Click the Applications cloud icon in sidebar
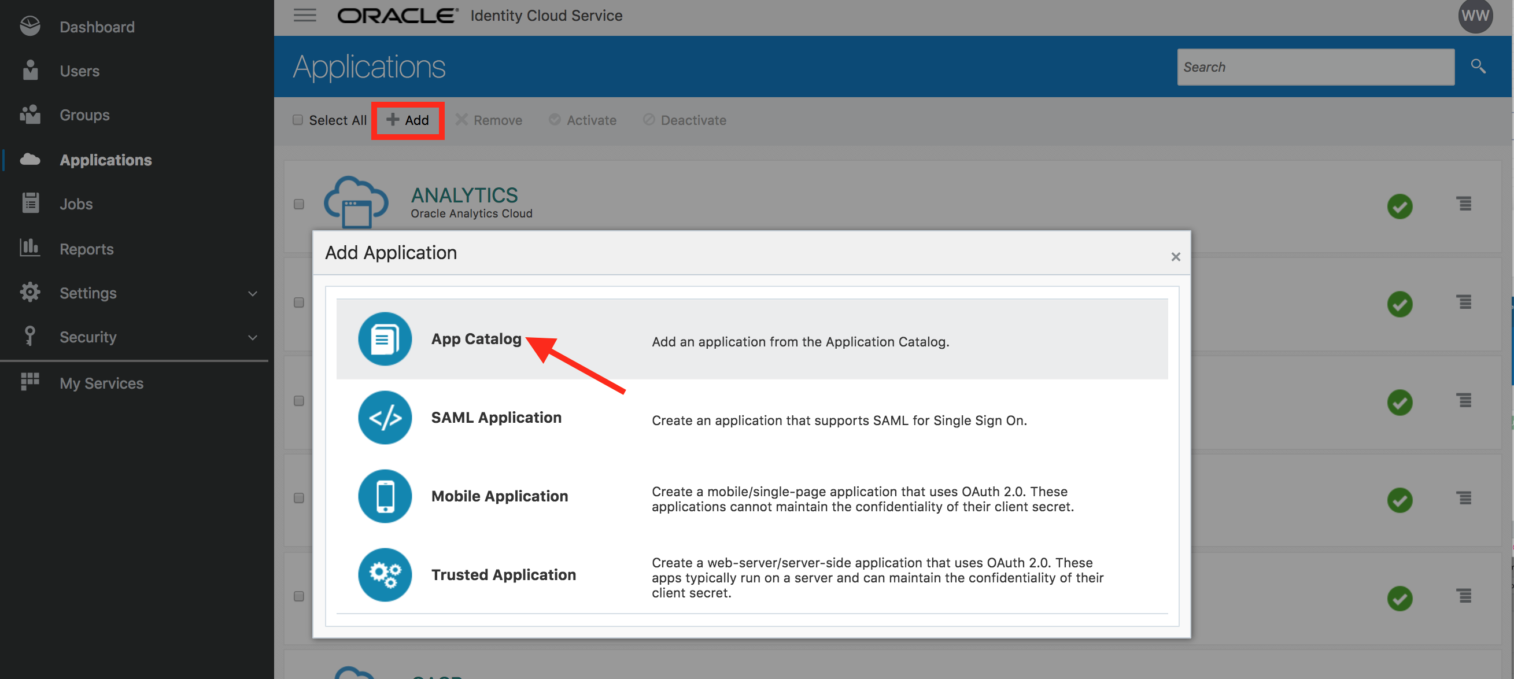 point(30,159)
